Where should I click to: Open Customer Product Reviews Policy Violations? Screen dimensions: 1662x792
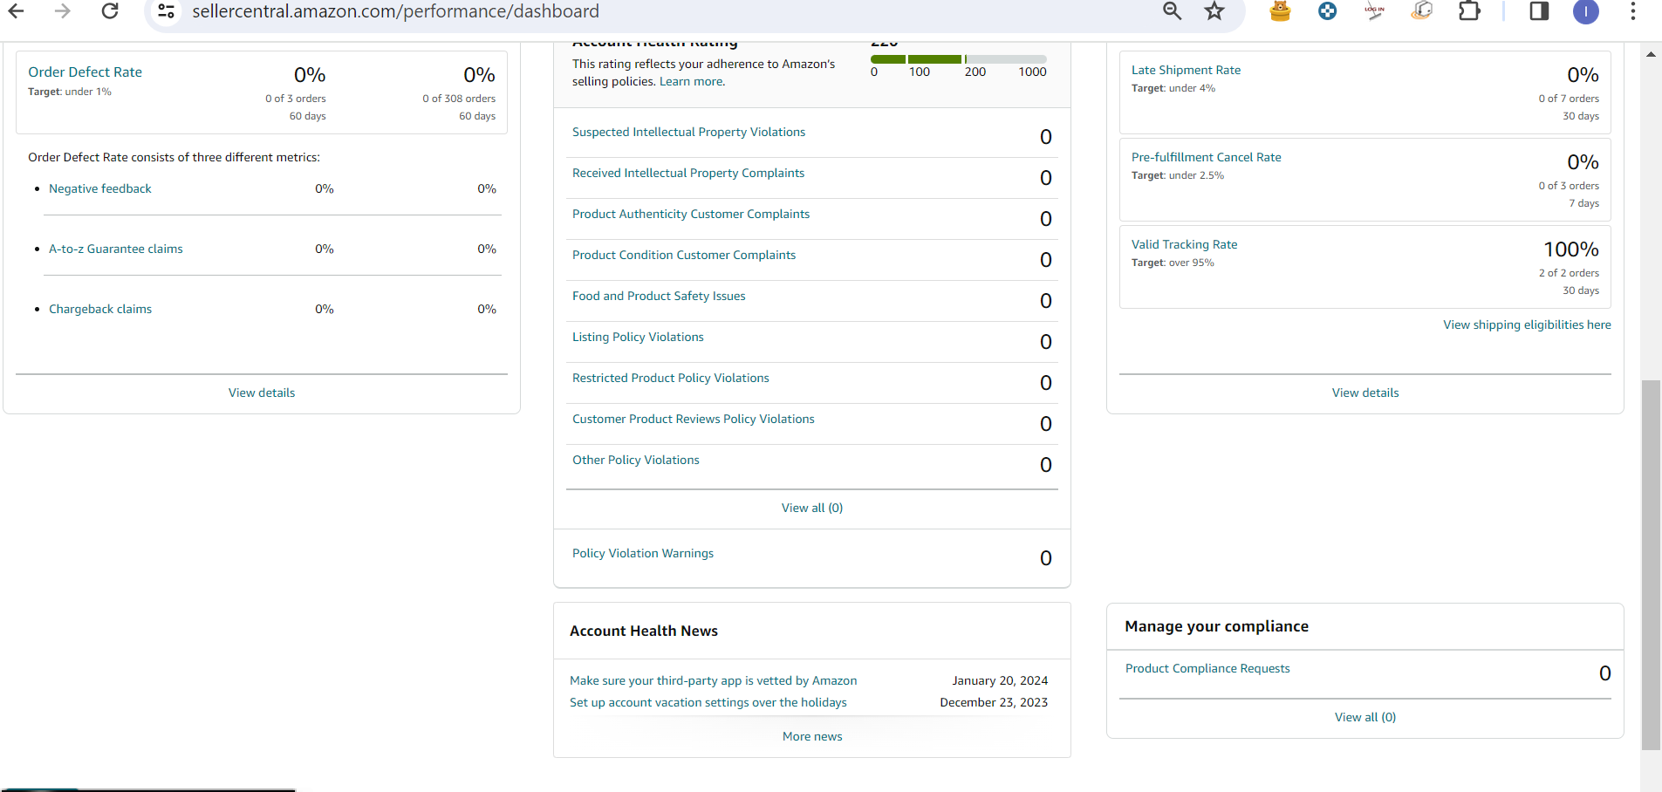click(x=694, y=419)
